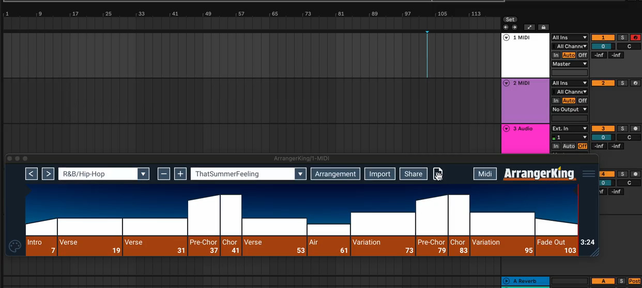Image resolution: width=642 pixels, height=288 pixels.
Task: Open the ArrangerKing hamburger menu
Action: [x=588, y=174]
